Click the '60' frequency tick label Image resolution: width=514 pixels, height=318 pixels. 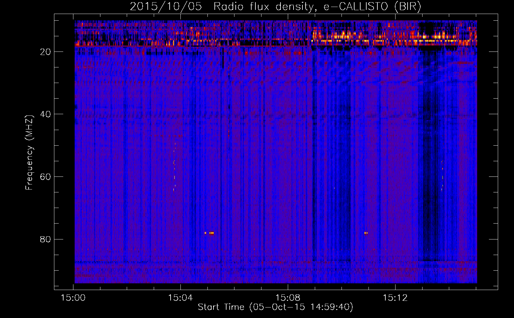pos(45,177)
